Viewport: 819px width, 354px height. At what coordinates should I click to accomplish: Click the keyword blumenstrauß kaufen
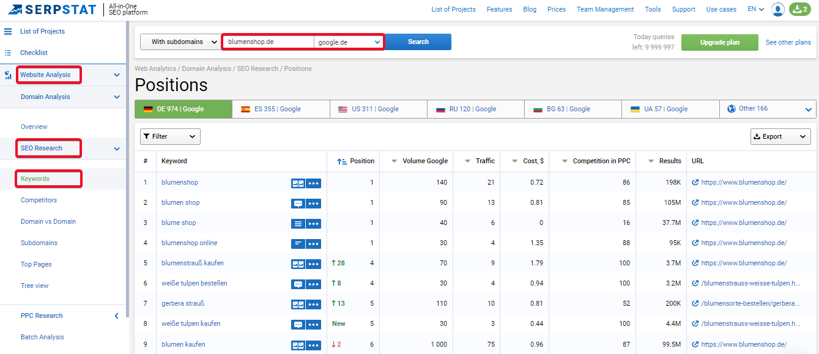[193, 263]
